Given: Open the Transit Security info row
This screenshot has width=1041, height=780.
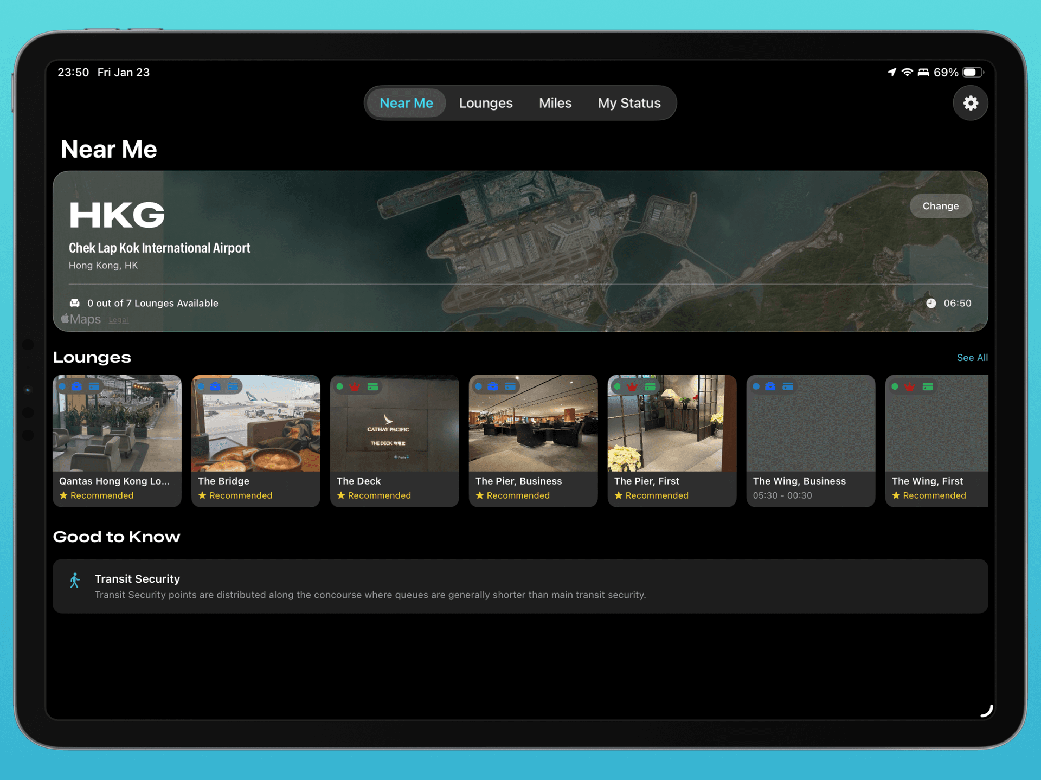Looking at the screenshot, I should click(x=520, y=586).
